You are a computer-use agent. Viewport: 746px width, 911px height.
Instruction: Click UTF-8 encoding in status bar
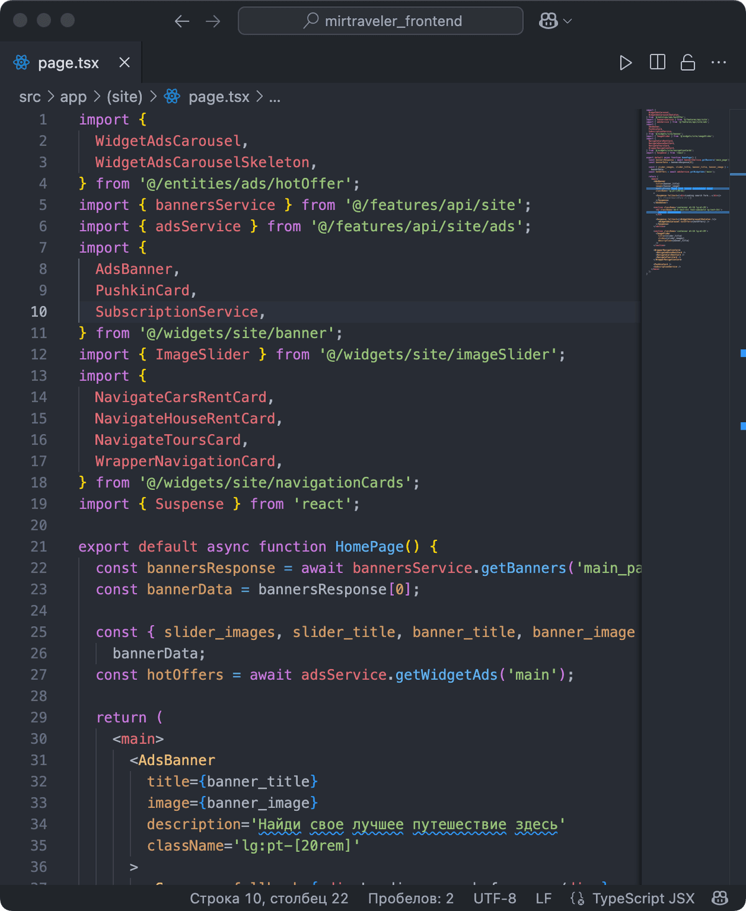click(494, 899)
